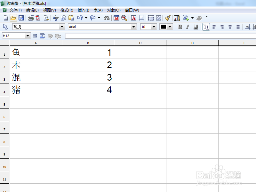Set zoom to 1:1 with the toolbar icon
The width and height of the screenshot is (256, 192).
click(x=116, y=18)
